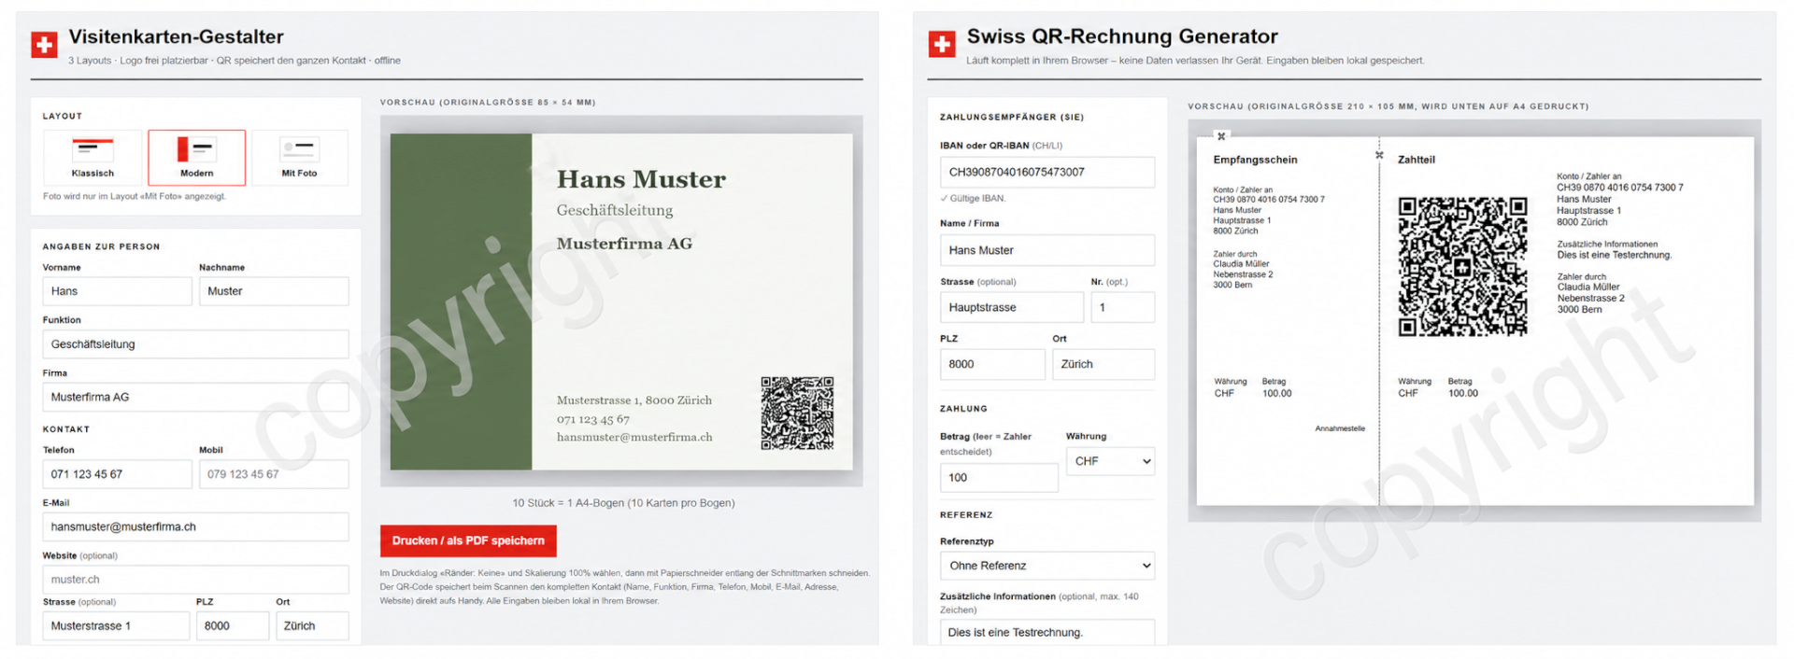This screenshot has height=659, width=1794.
Task: Click the E-Mail input field
Action: pos(195,526)
